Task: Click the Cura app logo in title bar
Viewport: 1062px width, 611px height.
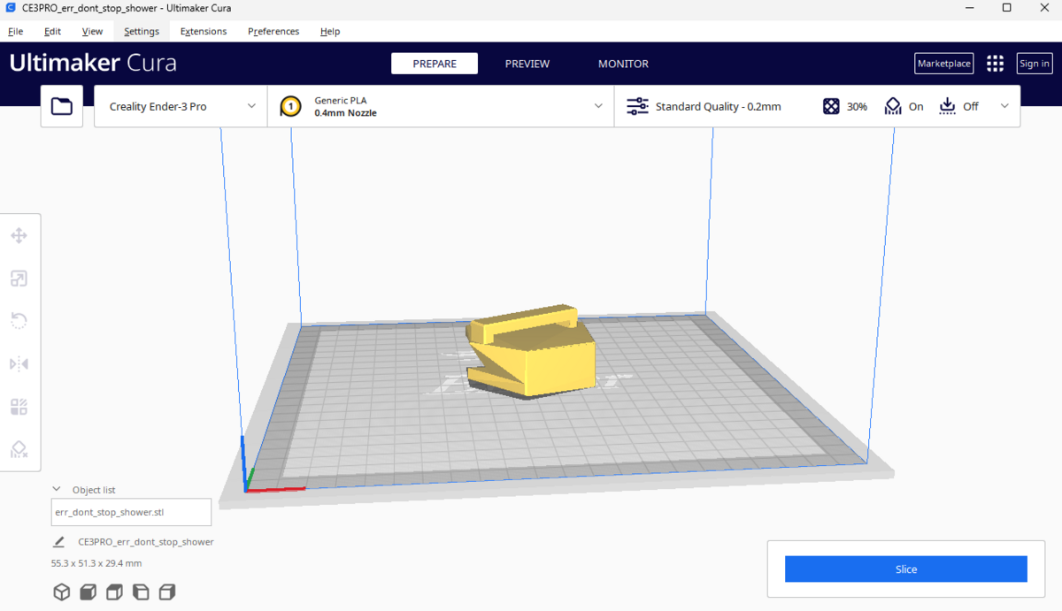Action: click(x=10, y=8)
